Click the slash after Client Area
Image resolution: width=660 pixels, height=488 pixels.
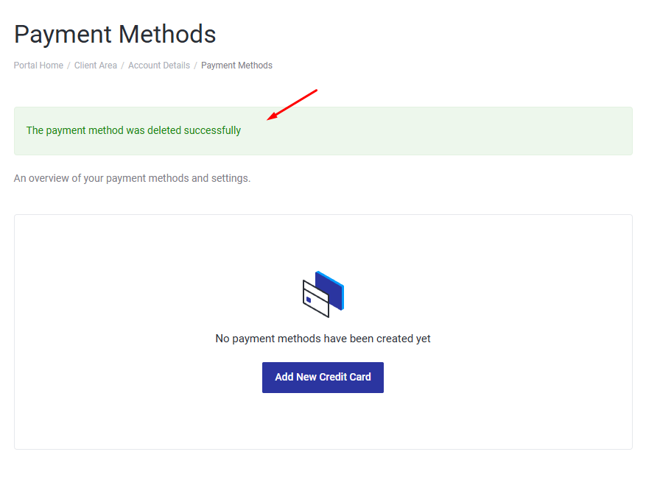tap(122, 66)
